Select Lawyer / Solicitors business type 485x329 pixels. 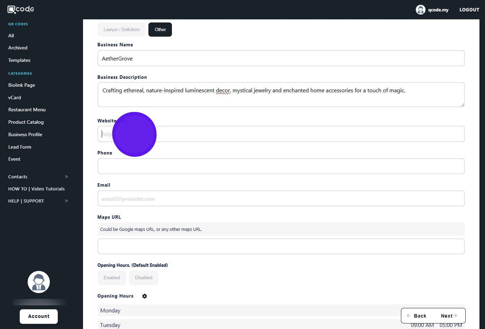121,29
